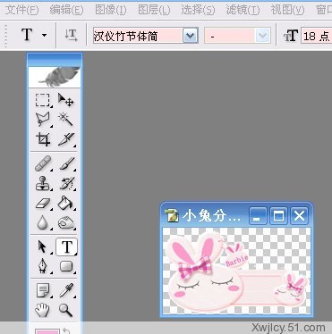Select the Eyedropper tool
Screen dimensions: 332x334
click(65, 290)
